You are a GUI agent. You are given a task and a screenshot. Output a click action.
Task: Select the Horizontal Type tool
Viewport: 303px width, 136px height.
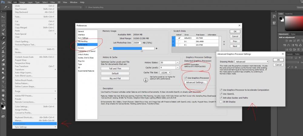point(3,82)
